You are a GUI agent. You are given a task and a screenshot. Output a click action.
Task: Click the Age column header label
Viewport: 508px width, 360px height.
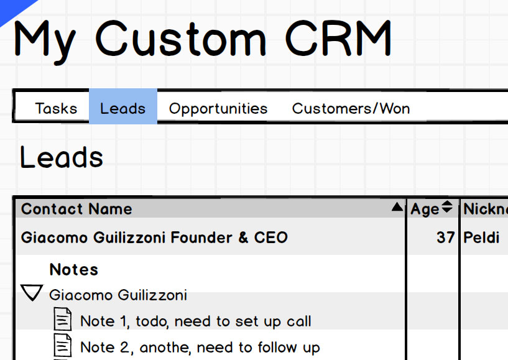pyautogui.click(x=425, y=210)
